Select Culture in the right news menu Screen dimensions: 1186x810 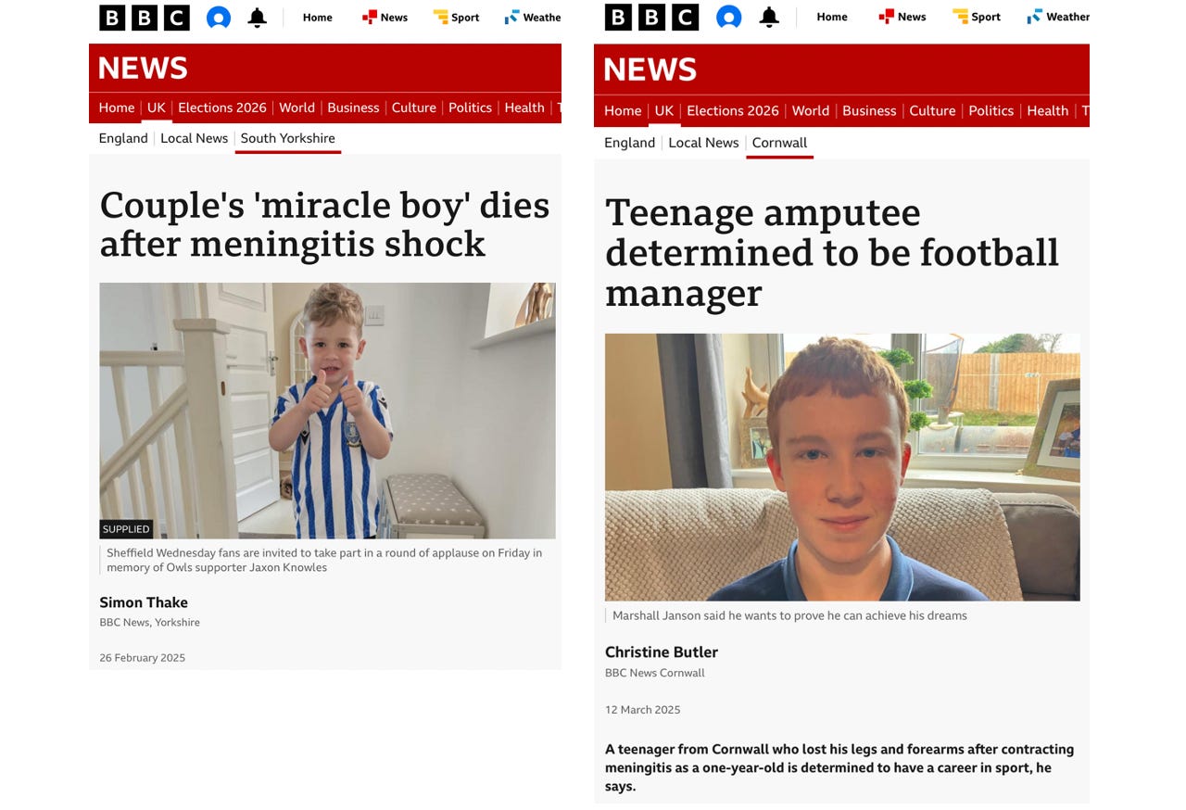pyautogui.click(x=932, y=110)
